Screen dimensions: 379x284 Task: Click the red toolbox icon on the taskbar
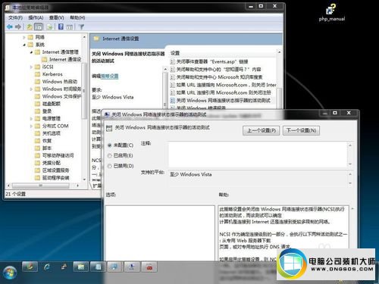[x=149, y=267]
